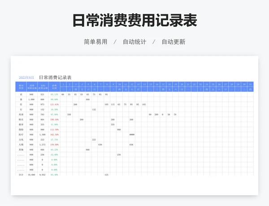Select the 人情 category cell
269x206 pixels.
[21, 145]
